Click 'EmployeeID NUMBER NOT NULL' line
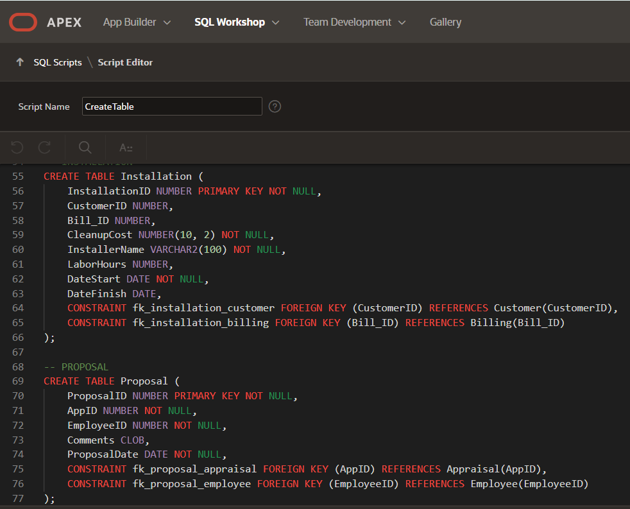 (147, 426)
